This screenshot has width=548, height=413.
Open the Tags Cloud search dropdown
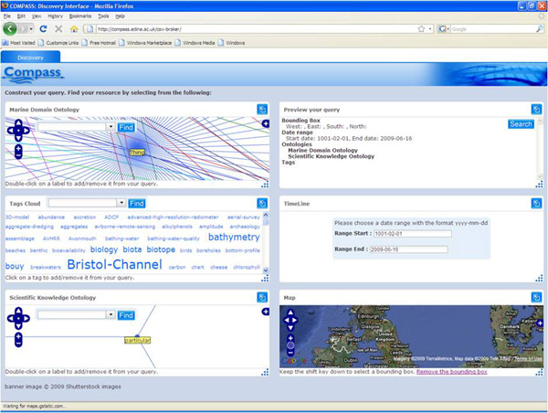121,203
